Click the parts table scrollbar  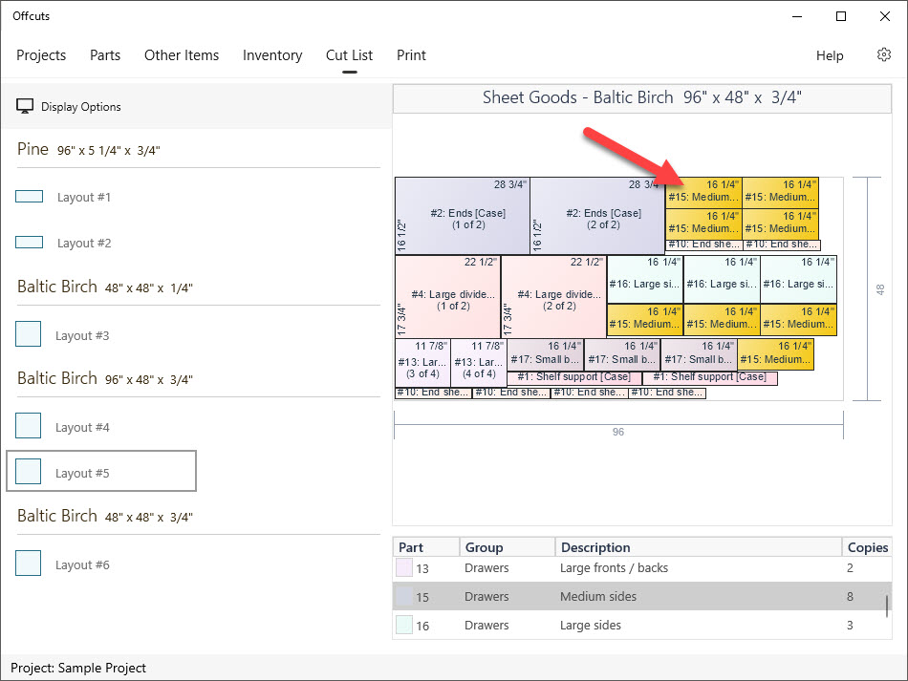[x=887, y=607]
